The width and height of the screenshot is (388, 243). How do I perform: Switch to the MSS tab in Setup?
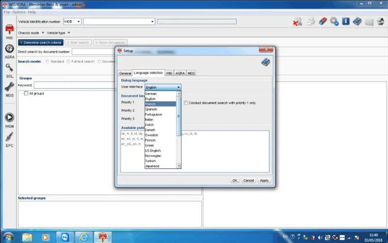[x=191, y=74]
